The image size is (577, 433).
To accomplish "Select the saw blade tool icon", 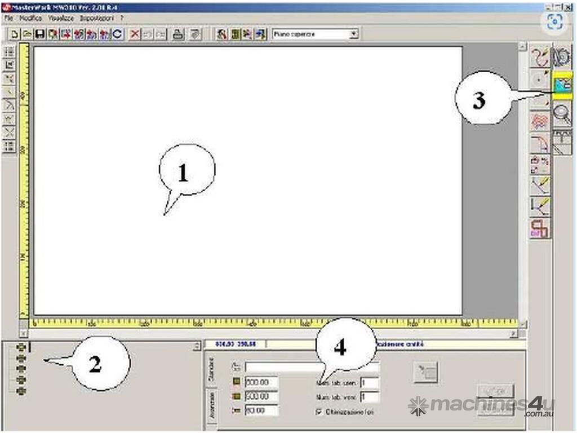I will (561, 58).
